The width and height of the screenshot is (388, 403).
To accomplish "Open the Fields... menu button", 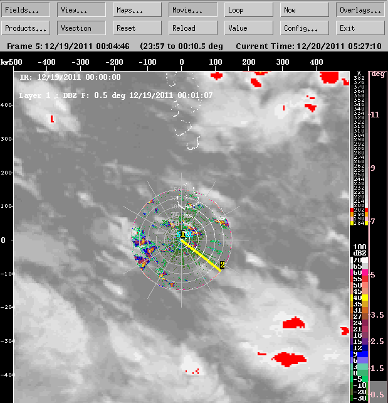I will point(26,10).
